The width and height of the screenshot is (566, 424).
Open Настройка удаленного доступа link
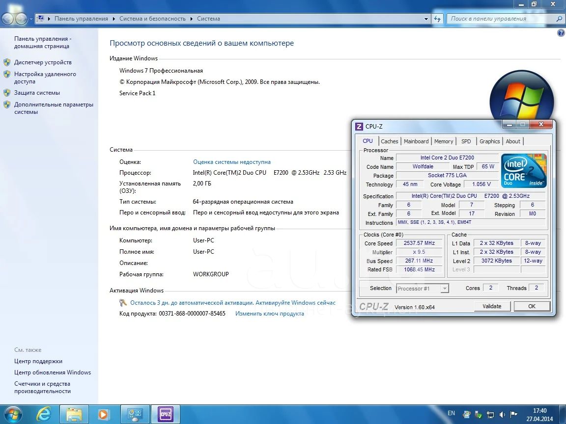pos(45,78)
